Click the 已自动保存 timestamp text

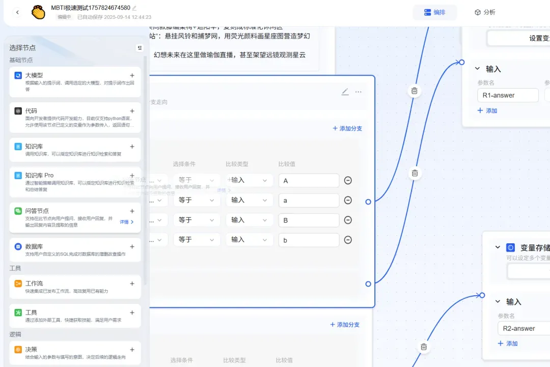[x=115, y=17]
